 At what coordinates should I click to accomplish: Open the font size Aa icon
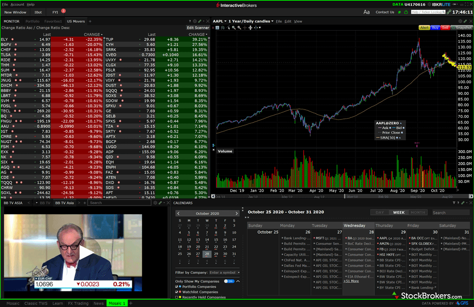click(x=366, y=12)
